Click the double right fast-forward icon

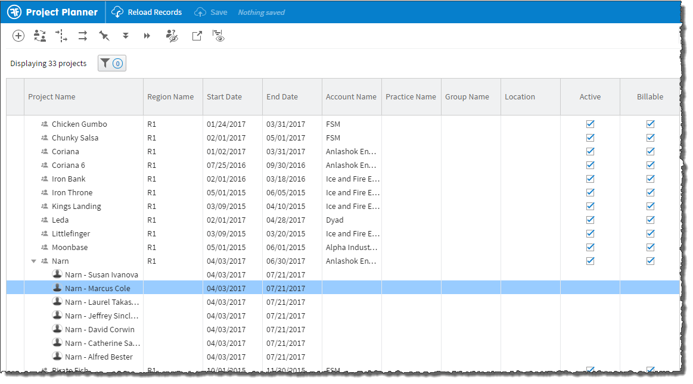click(147, 36)
